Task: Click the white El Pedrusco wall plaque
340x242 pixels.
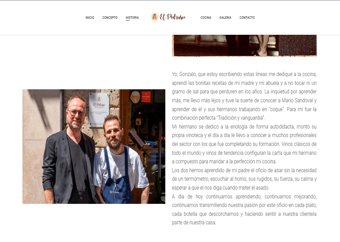Action: click(x=99, y=110)
